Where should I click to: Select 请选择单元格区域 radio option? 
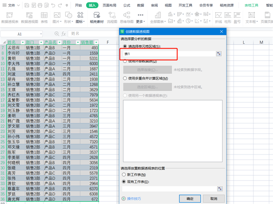[x=125, y=46]
